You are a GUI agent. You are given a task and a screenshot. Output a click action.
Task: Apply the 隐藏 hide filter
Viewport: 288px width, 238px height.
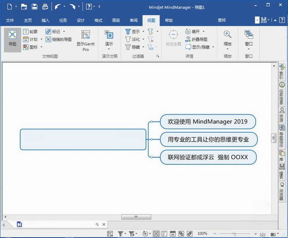(132, 47)
